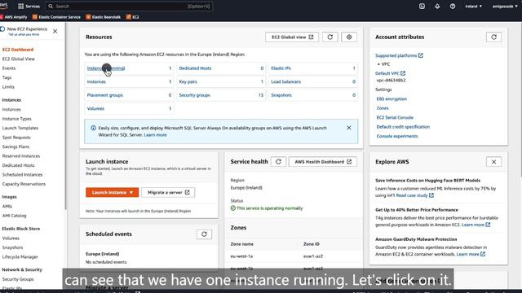The width and height of the screenshot is (522, 293).
Task: Open Default credit specification link
Action: pos(403,127)
